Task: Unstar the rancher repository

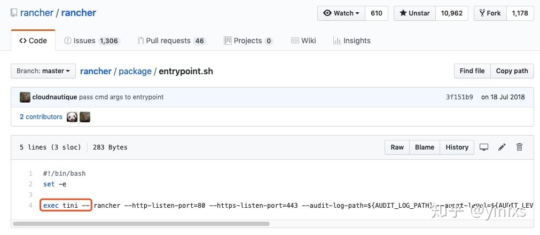Action: (414, 13)
